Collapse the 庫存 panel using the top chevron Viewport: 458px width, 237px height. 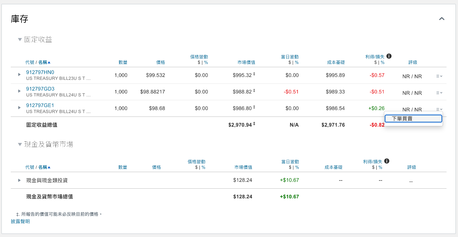[x=442, y=19]
